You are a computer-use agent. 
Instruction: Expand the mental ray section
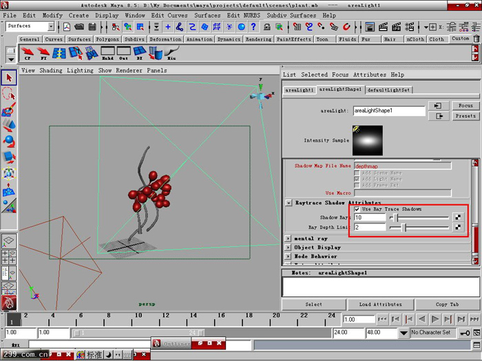(288, 239)
